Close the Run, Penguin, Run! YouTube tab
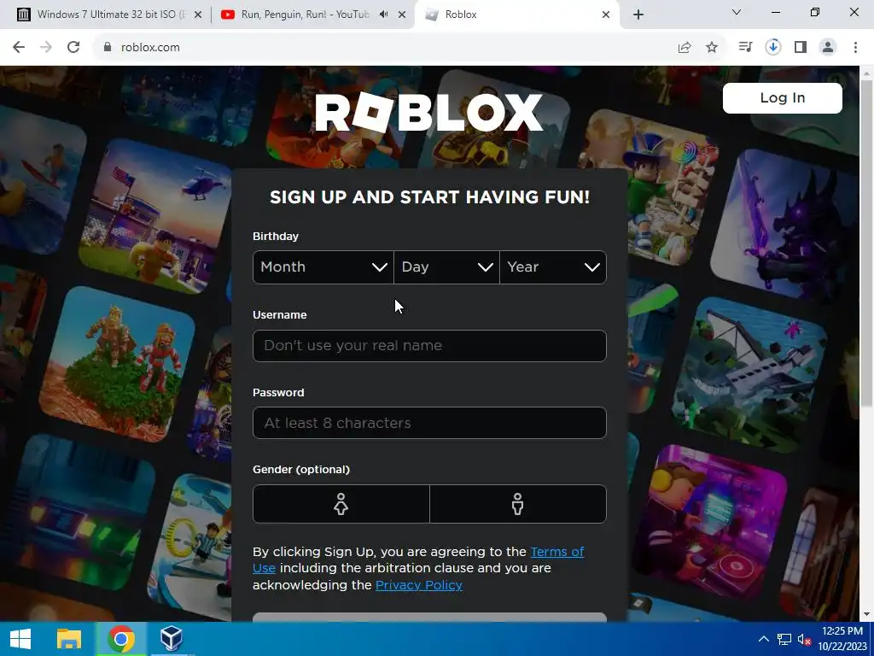Image resolution: width=874 pixels, height=656 pixels. click(x=402, y=15)
